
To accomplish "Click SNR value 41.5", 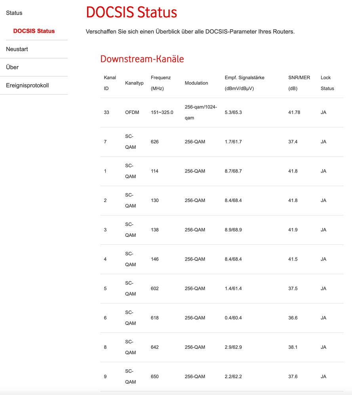I will pos(293,259).
